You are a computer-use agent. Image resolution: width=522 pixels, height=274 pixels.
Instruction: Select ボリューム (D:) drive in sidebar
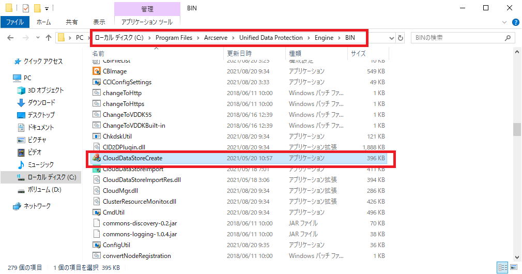(x=44, y=190)
